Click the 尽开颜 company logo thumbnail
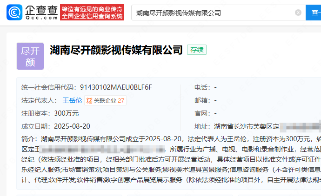This screenshot has width=321, height=196. click(30, 56)
